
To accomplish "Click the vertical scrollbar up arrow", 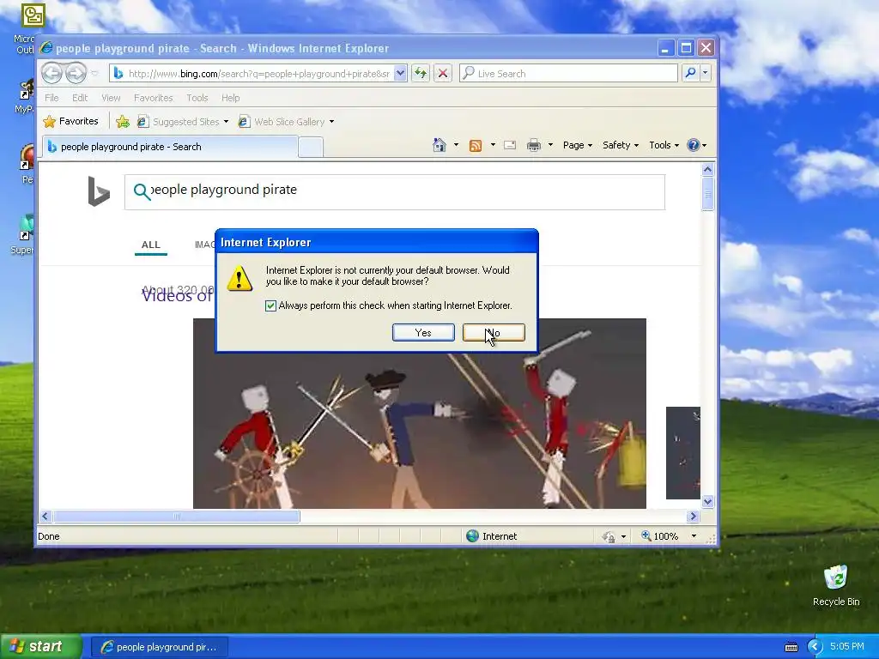I will click(x=707, y=169).
